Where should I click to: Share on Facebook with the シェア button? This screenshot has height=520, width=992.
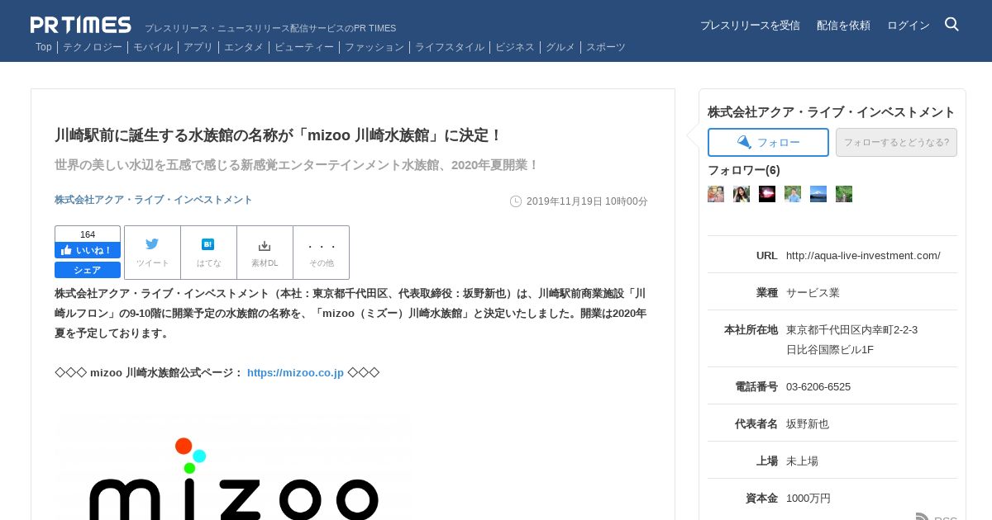[88, 270]
